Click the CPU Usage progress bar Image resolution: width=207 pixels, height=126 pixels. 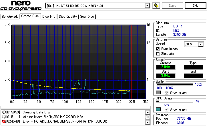174,101
